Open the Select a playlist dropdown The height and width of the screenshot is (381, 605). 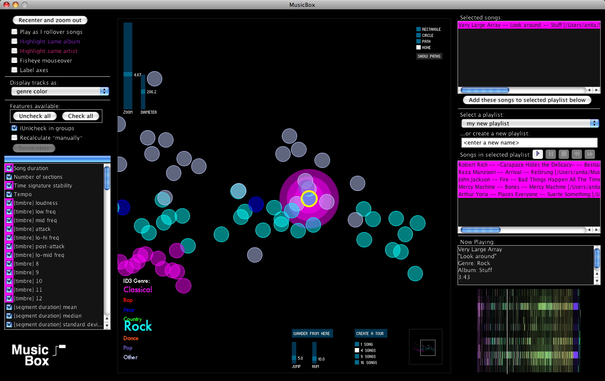pyautogui.click(x=530, y=123)
